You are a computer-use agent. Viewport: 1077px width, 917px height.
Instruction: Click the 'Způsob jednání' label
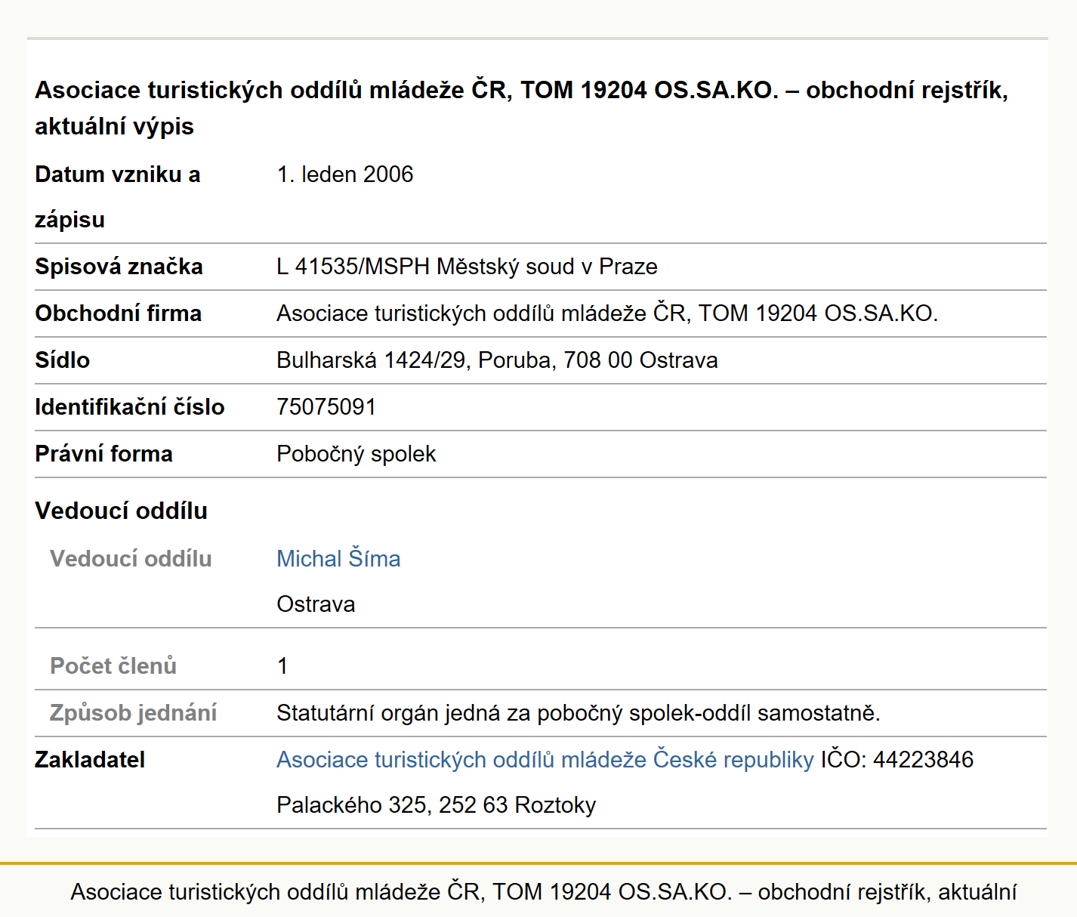133,712
